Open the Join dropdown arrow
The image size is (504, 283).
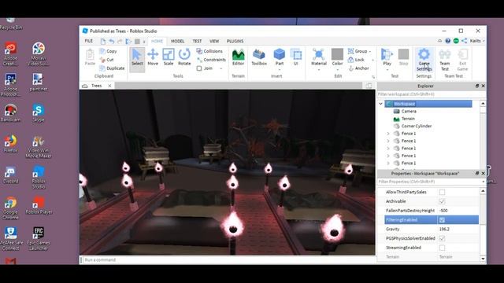pos(221,68)
